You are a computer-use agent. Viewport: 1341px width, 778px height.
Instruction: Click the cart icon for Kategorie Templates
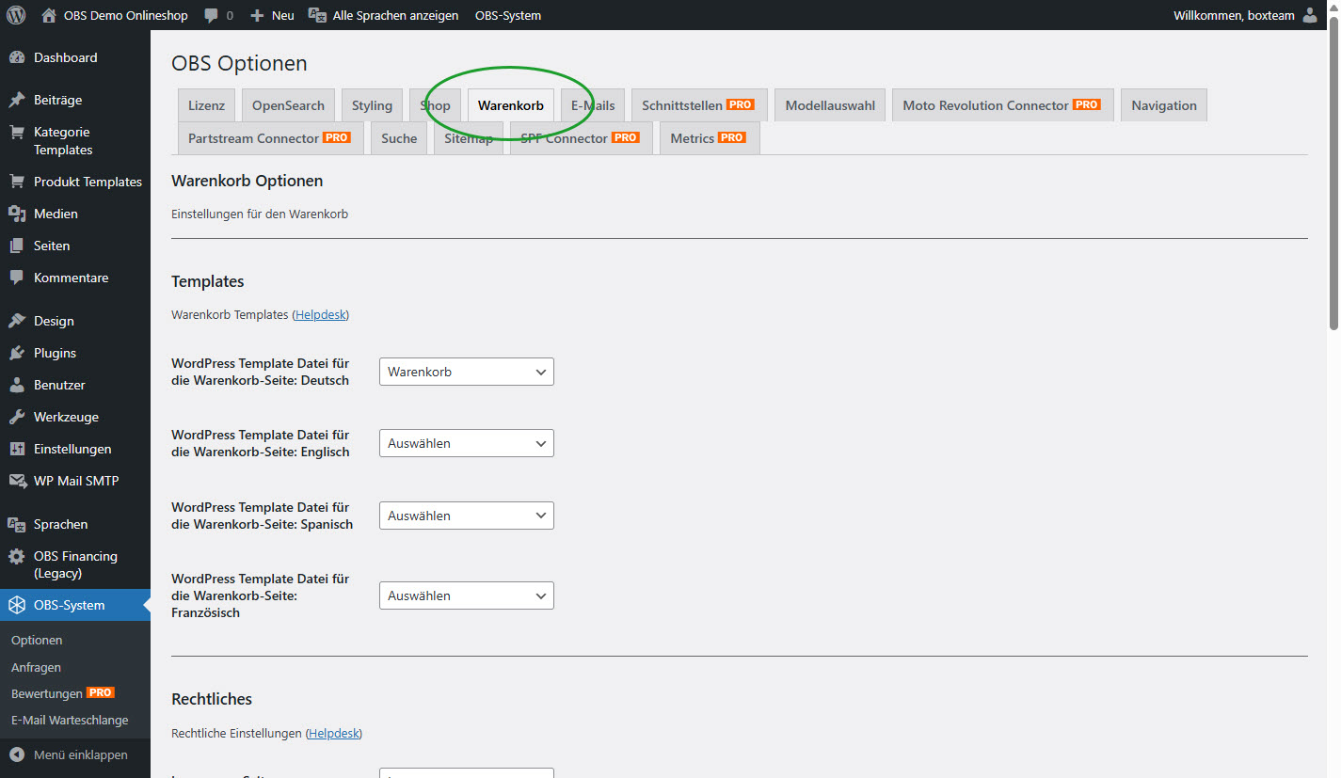coord(17,133)
